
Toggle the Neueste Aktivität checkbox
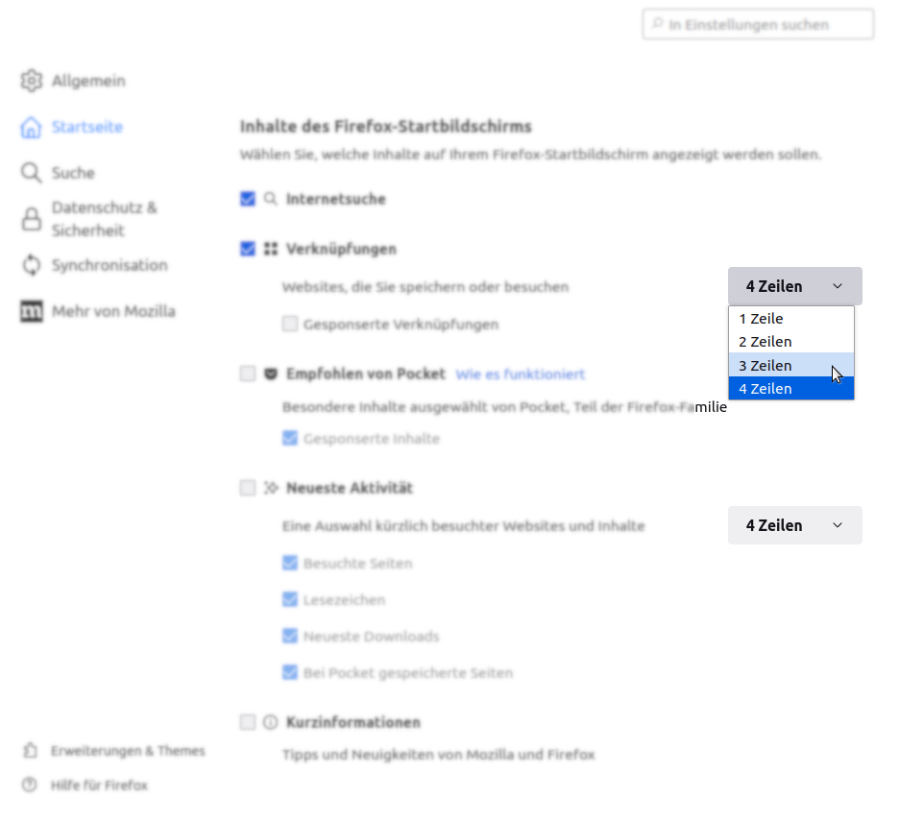(248, 488)
